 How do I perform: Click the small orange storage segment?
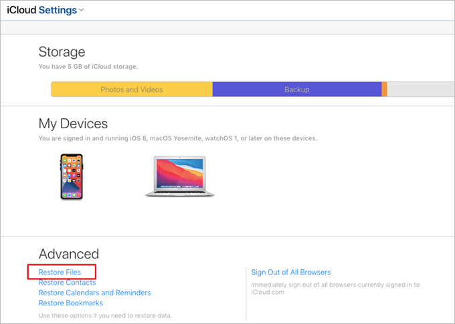coord(384,90)
